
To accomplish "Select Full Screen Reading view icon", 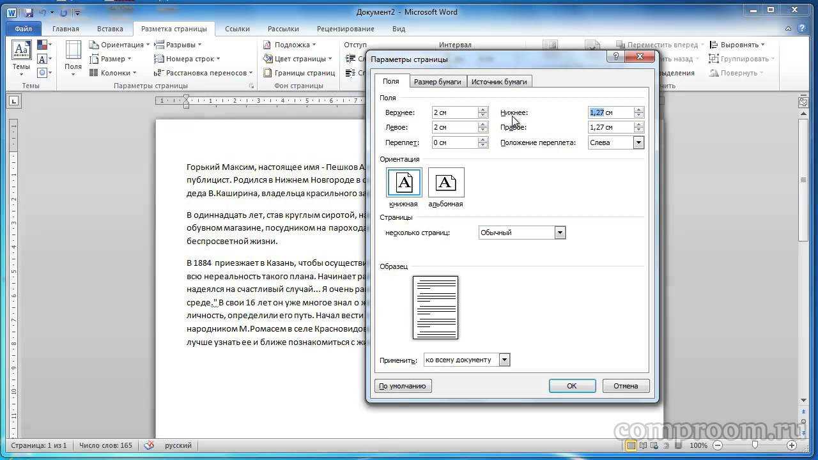I will (x=644, y=445).
